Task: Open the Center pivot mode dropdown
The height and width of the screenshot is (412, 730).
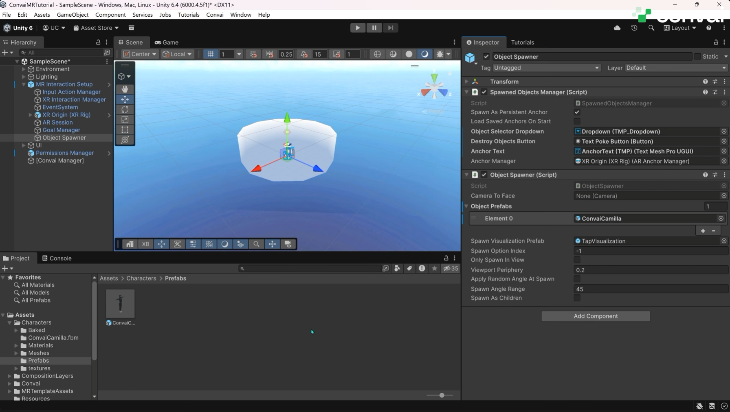Action: (x=140, y=54)
